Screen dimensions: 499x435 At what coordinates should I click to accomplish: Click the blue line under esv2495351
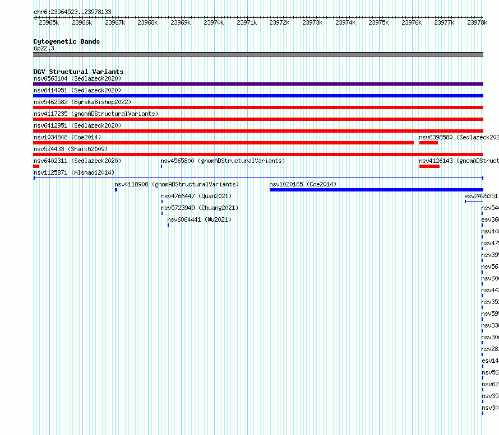[x=474, y=202]
